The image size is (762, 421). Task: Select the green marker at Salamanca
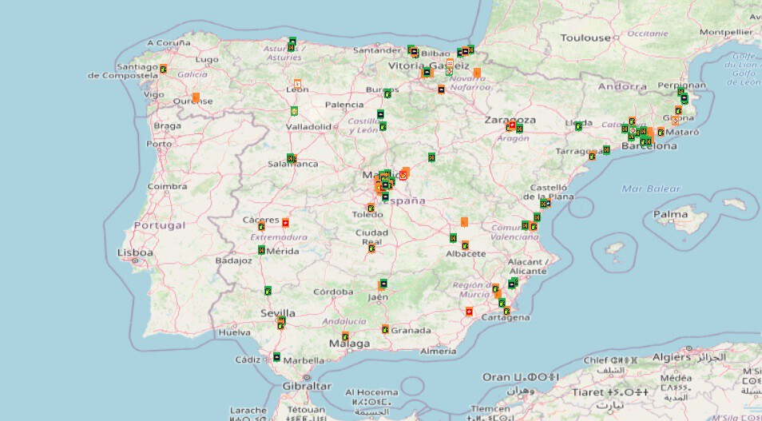291,158
